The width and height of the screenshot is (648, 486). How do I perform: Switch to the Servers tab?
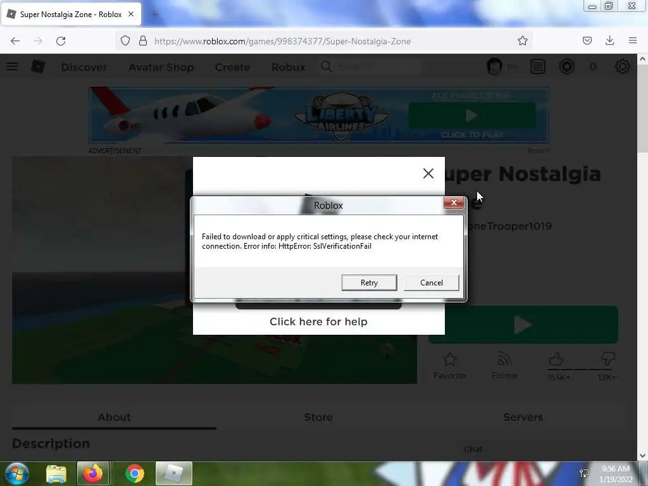pyautogui.click(x=523, y=418)
